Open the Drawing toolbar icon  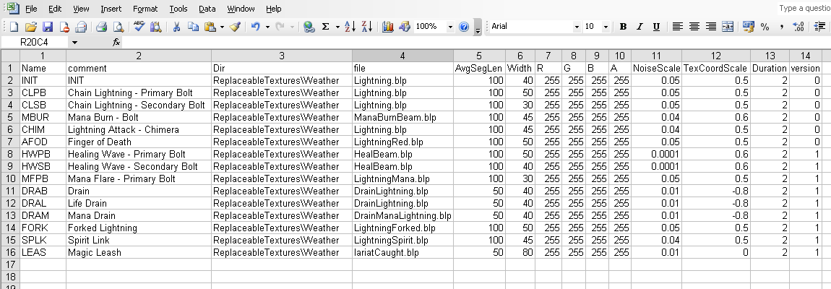(x=405, y=27)
